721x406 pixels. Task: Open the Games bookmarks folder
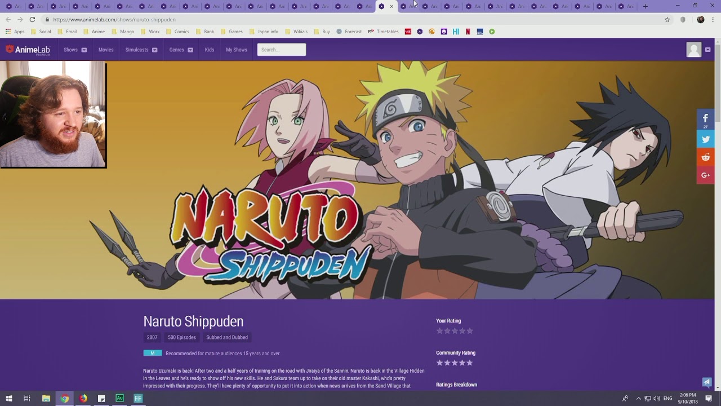click(232, 32)
